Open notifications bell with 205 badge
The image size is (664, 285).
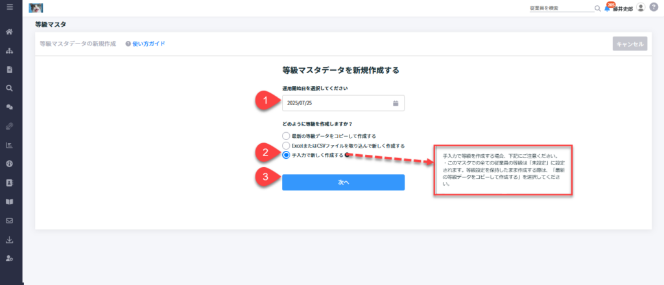608,8
